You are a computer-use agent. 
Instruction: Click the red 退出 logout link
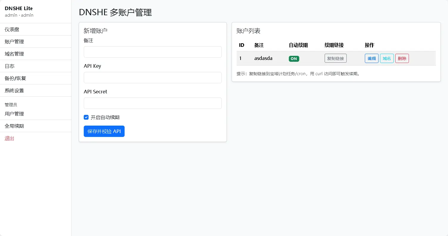[x=10, y=138]
